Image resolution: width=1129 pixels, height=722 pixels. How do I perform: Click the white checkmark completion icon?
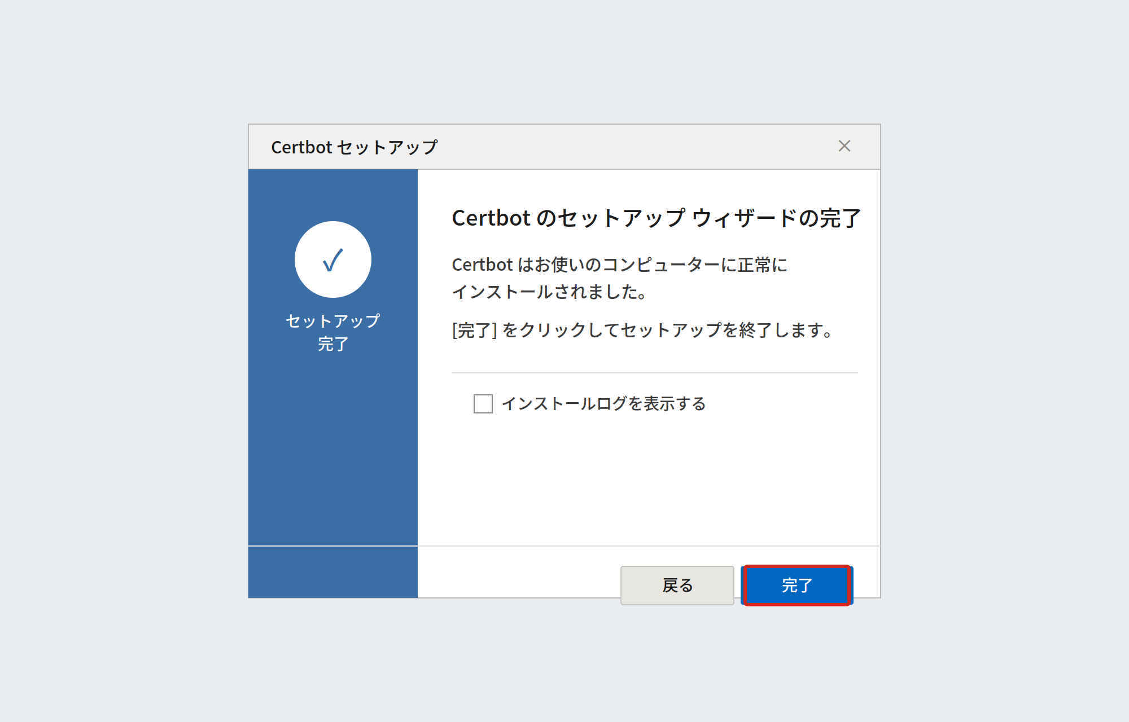(333, 259)
